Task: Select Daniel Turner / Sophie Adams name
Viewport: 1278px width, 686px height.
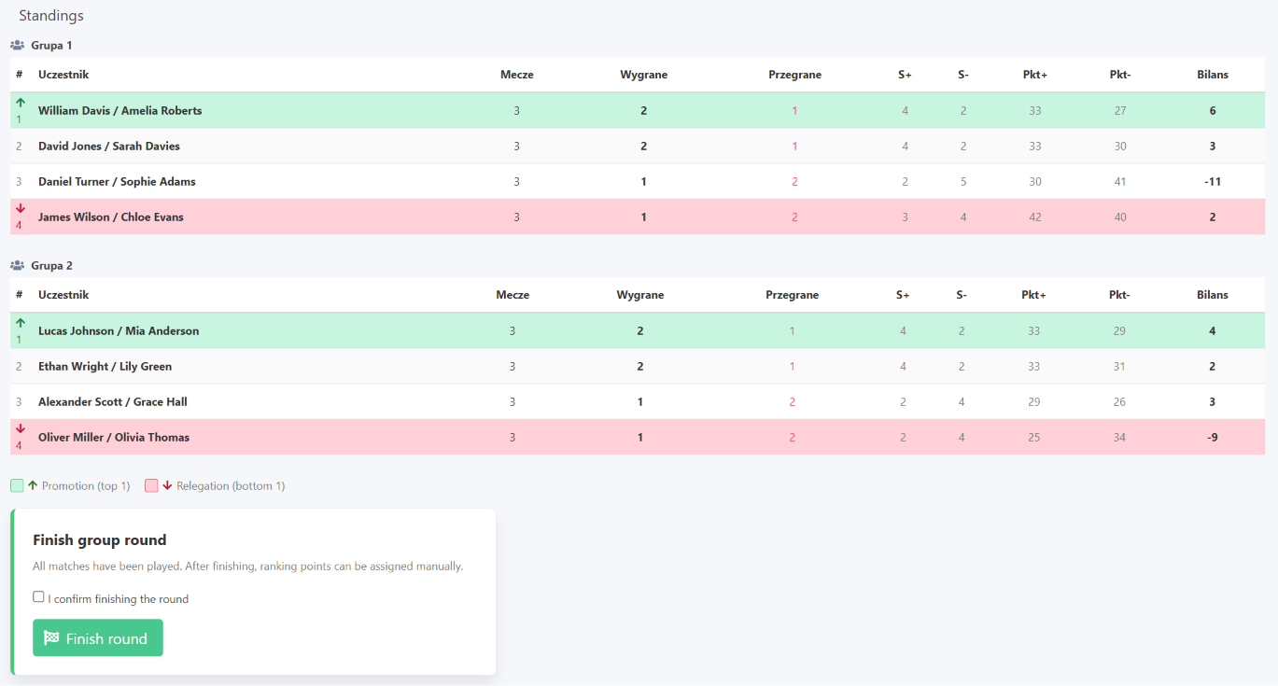Action: pos(117,181)
